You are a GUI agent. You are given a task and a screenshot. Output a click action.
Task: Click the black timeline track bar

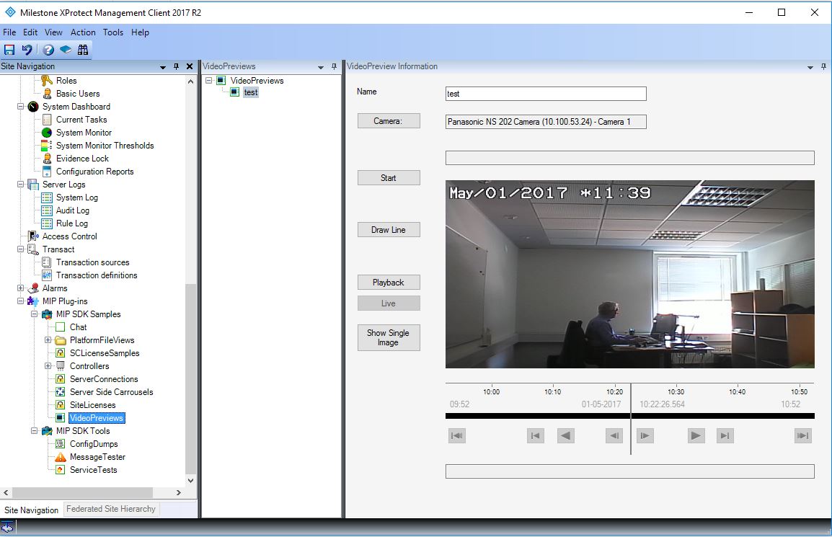(630, 416)
